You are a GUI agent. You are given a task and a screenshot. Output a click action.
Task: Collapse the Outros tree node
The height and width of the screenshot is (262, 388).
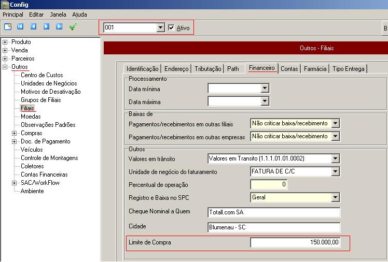coord(5,67)
